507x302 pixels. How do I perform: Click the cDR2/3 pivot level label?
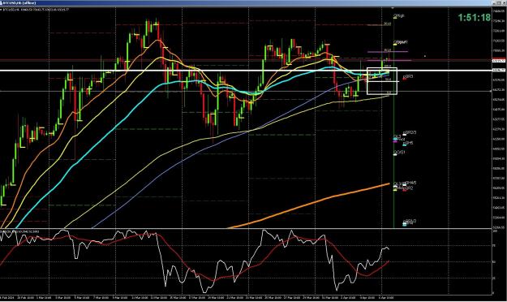click(410, 132)
